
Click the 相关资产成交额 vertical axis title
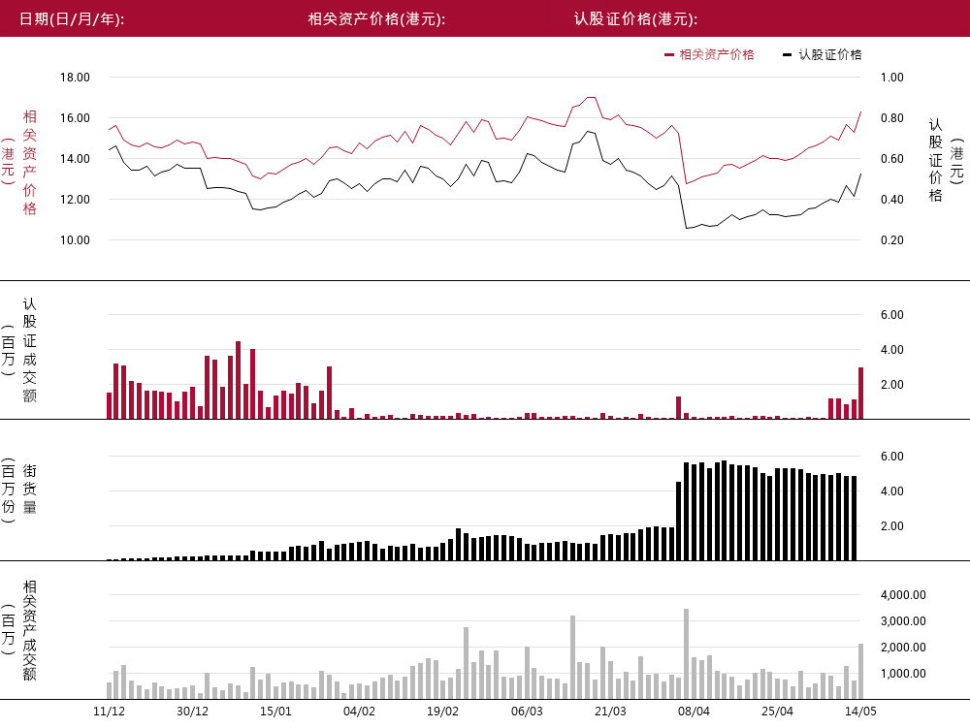click(29, 630)
